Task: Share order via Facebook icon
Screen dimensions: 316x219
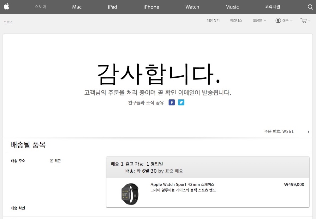Action: 172,103
